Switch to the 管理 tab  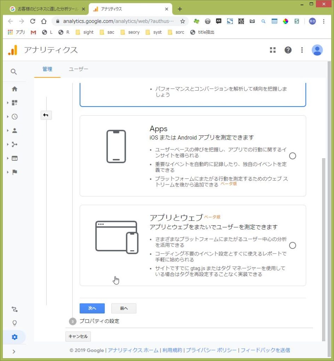pyautogui.click(x=47, y=69)
